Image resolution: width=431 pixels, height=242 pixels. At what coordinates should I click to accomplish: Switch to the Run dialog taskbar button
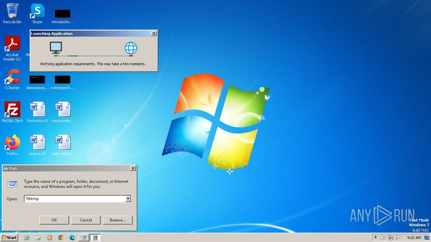tap(84, 238)
